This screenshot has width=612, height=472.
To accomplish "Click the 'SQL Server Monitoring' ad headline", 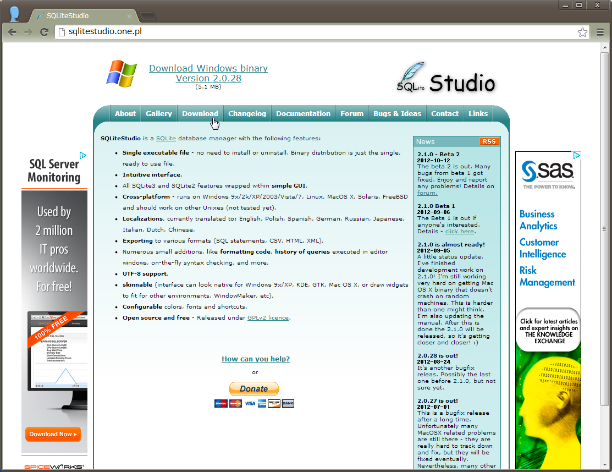I will (x=54, y=171).
